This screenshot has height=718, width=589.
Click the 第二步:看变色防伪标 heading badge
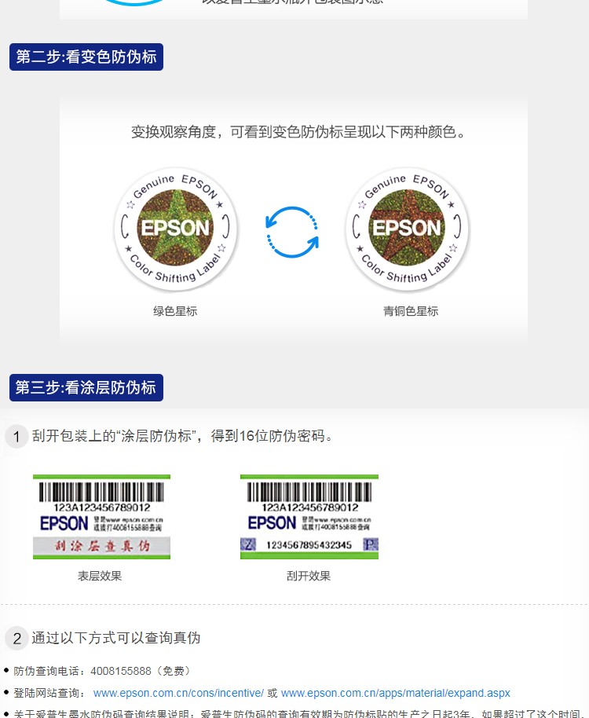click(86, 57)
